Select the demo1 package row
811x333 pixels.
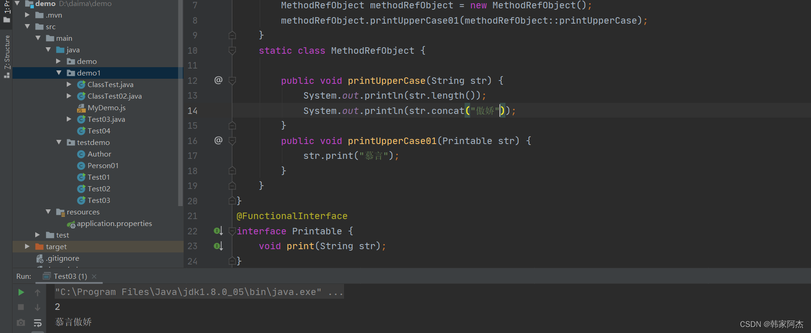(x=98, y=73)
